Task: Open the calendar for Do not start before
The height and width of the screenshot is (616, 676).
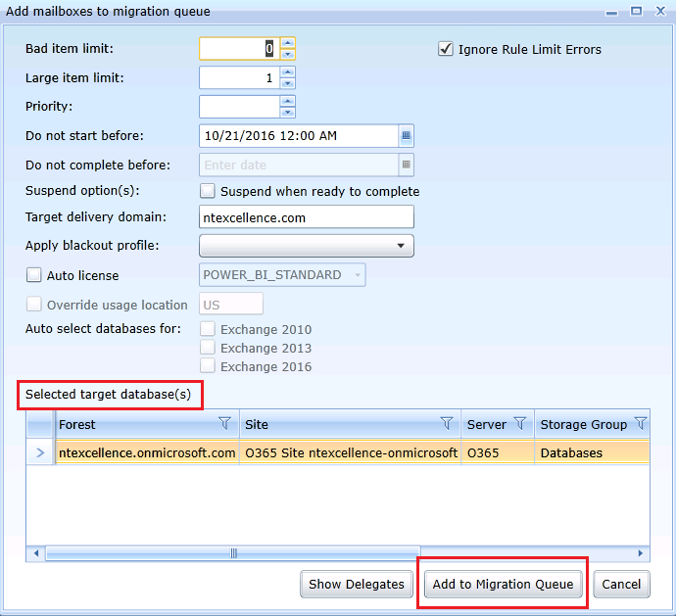Action: [406, 136]
